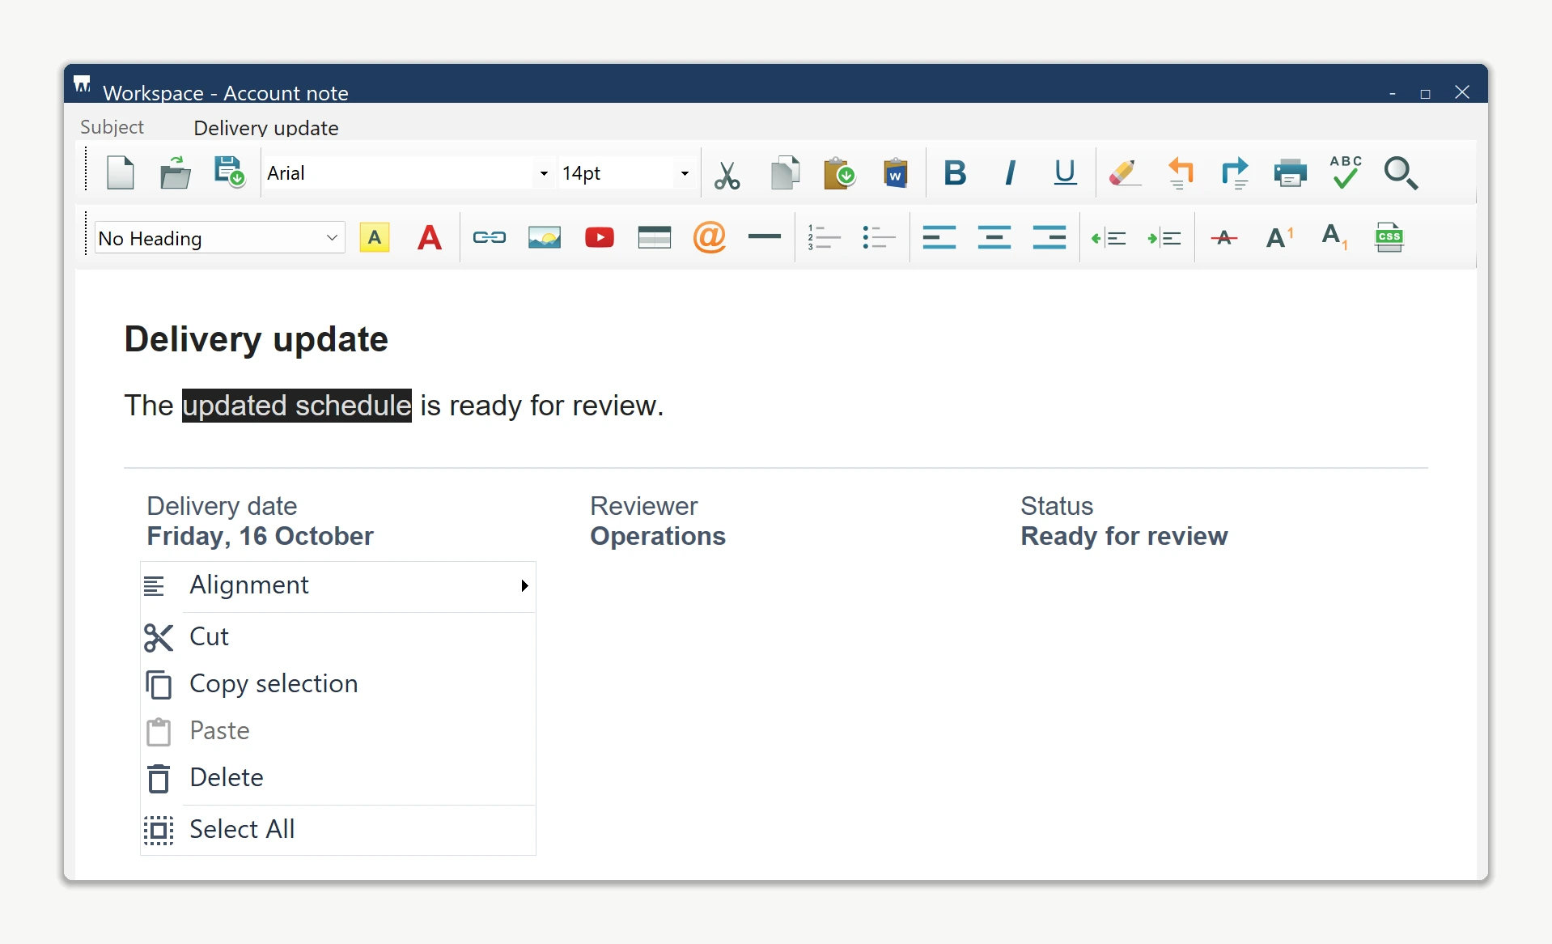Choose Cut from the context menu
The height and width of the screenshot is (944, 1552).
338,637
